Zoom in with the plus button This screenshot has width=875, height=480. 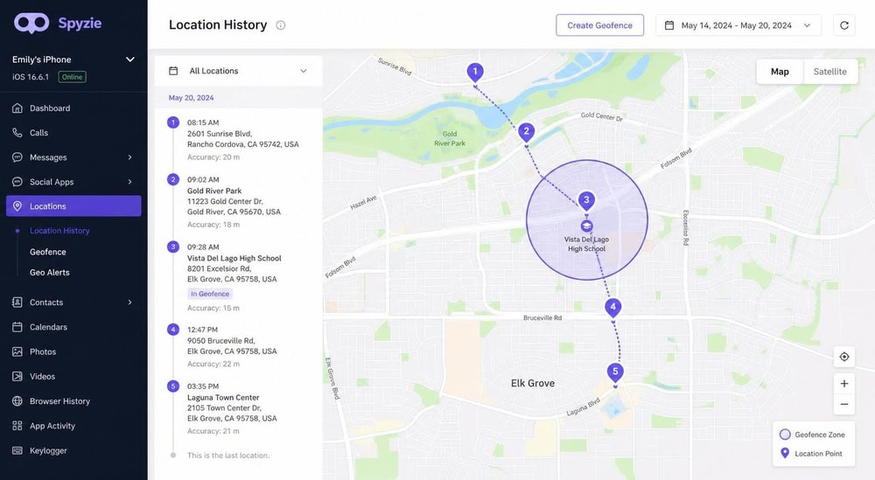pyautogui.click(x=844, y=384)
